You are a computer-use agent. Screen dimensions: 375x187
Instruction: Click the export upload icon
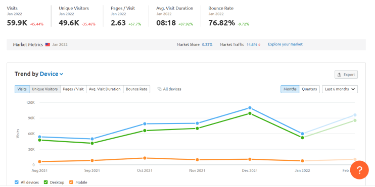[x=339, y=75]
